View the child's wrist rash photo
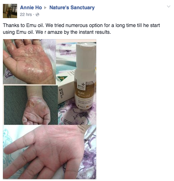174x181 pixels. pos(31,105)
